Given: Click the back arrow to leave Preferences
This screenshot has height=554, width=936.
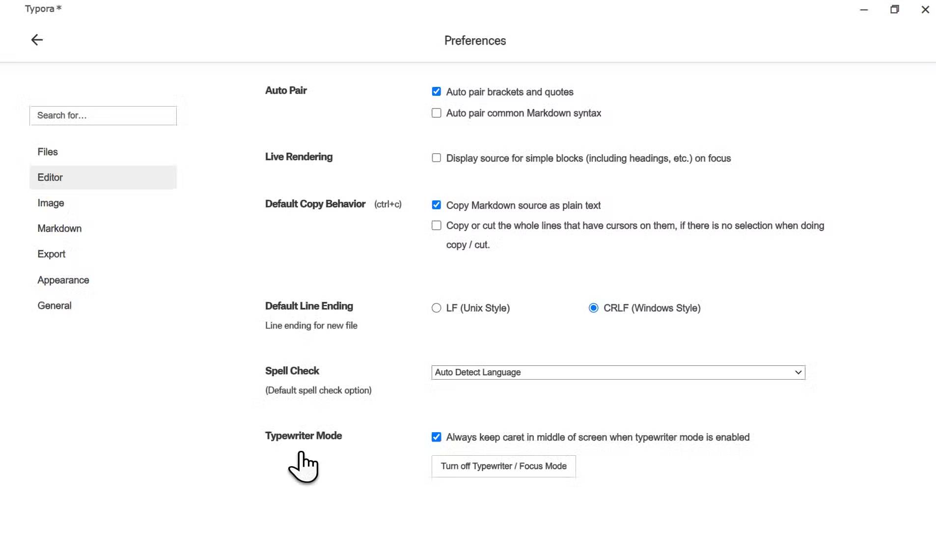Looking at the screenshot, I should tap(37, 40).
